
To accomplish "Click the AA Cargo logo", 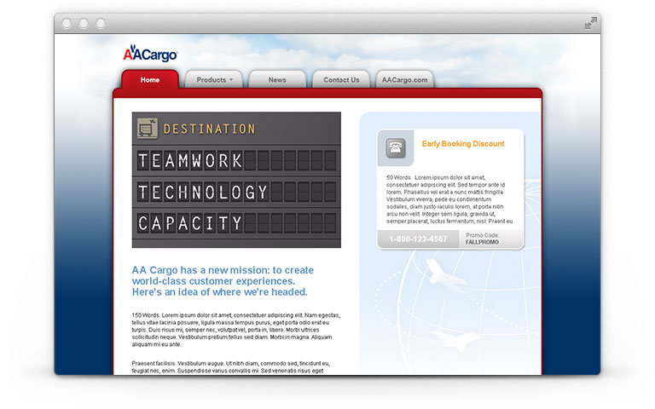I will click(150, 54).
